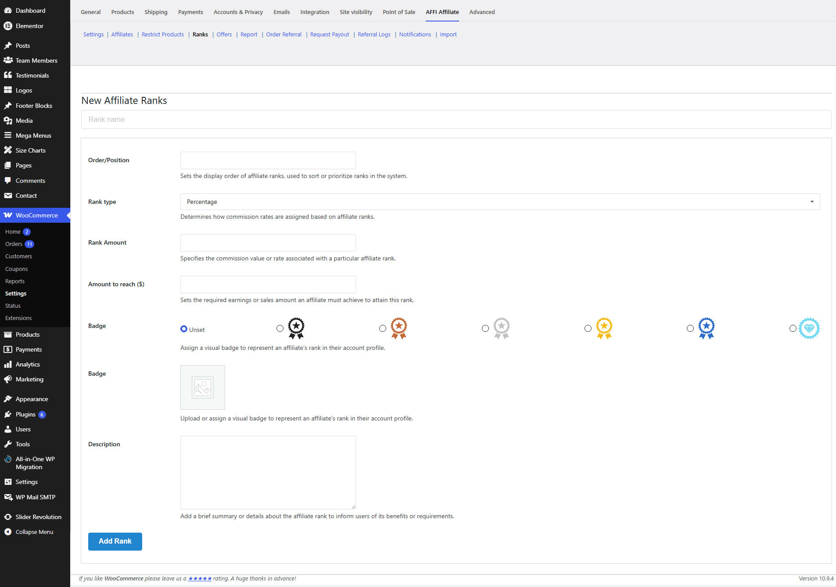Click the Rank Amount input field
Viewport: 836px width, 587px height.
pyautogui.click(x=268, y=243)
